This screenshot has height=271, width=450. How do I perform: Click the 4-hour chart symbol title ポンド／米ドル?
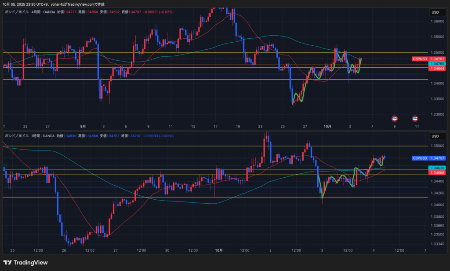[18, 12]
